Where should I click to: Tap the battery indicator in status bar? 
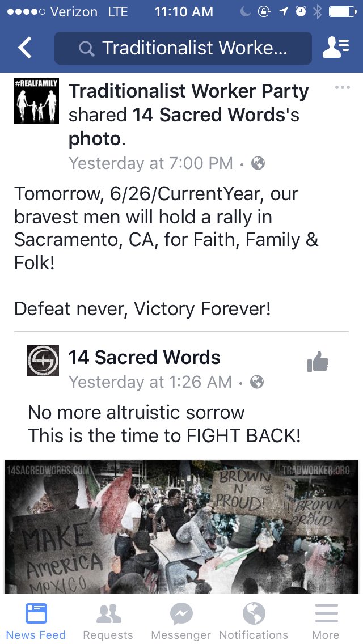click(x=343, y=12)
